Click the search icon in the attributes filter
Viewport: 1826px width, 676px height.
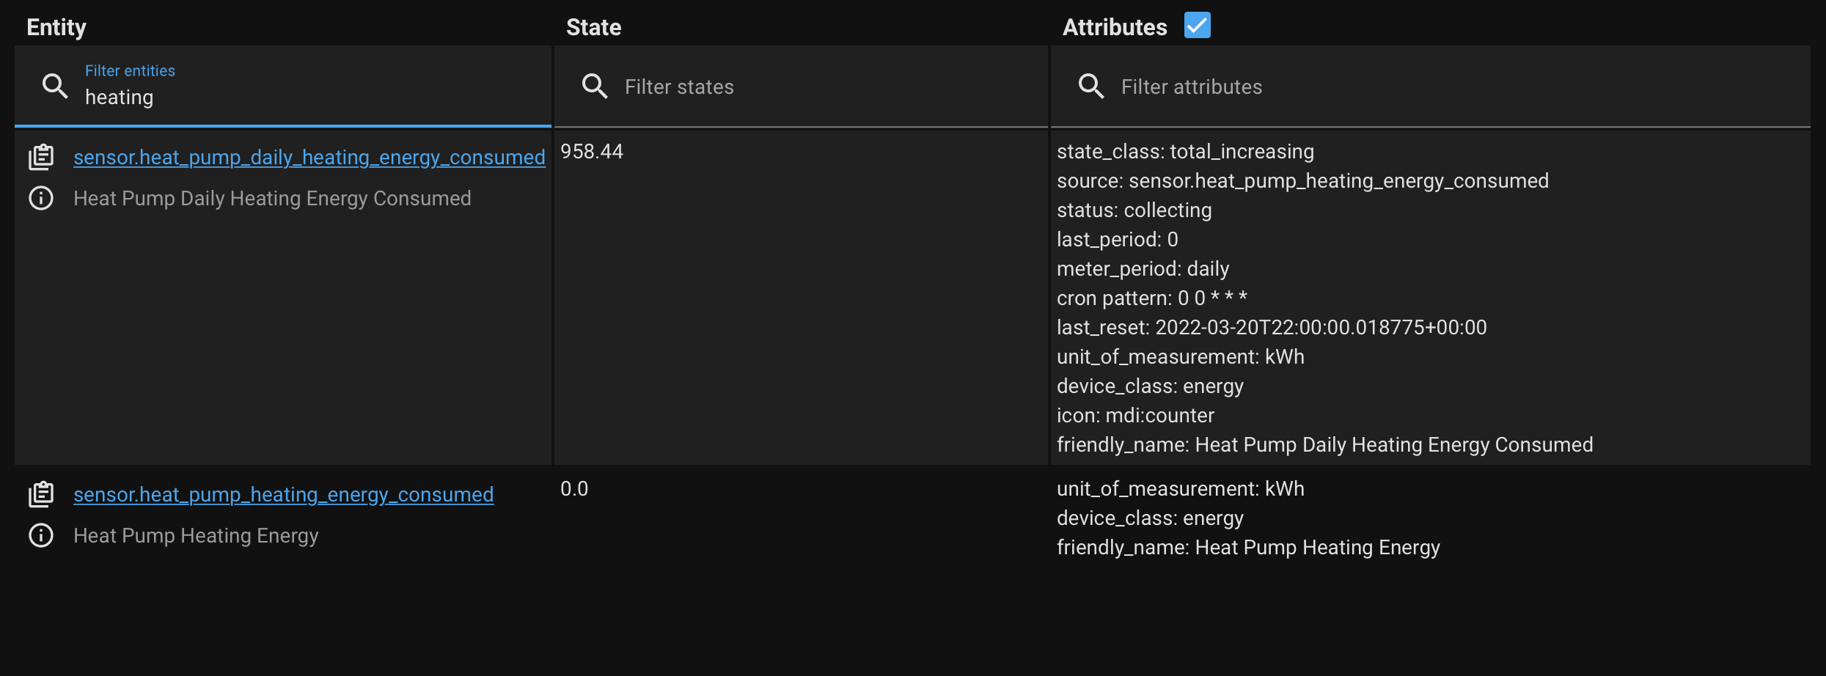tap(1091, 86)
